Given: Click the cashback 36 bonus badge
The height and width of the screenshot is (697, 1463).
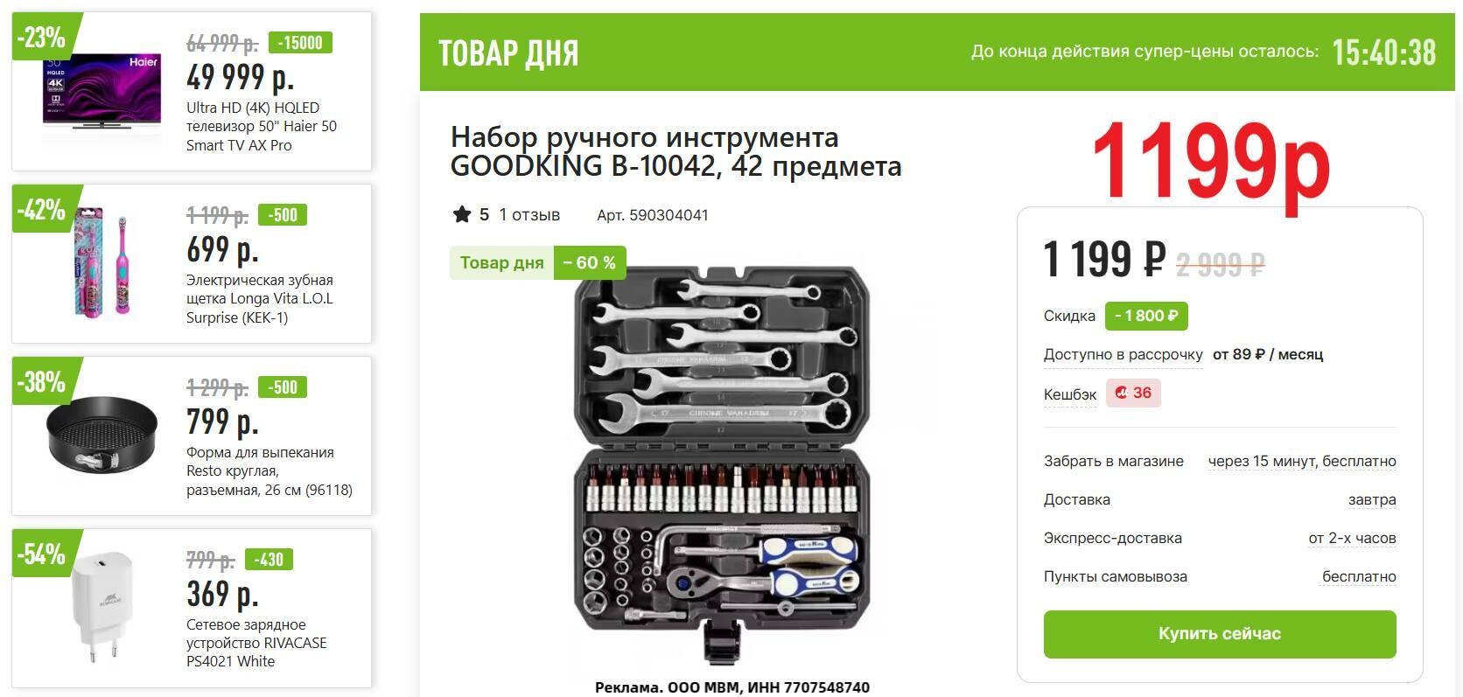Looking at the screenshot, I should tap(1133, 394).
